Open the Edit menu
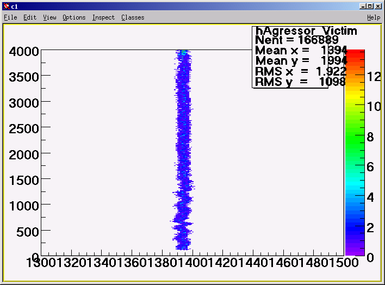Screen dimensions: 385x285 pos(30,17)
